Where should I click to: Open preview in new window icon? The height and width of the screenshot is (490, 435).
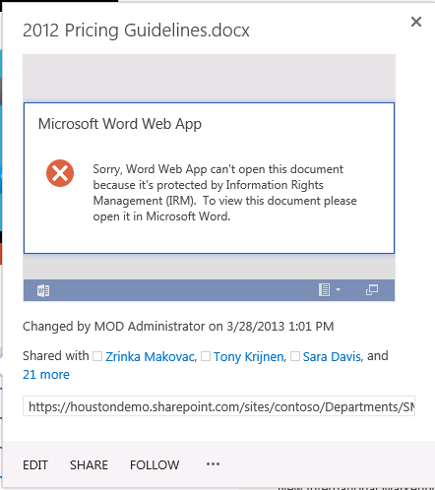pyautogui.click(x=372, y=290)
